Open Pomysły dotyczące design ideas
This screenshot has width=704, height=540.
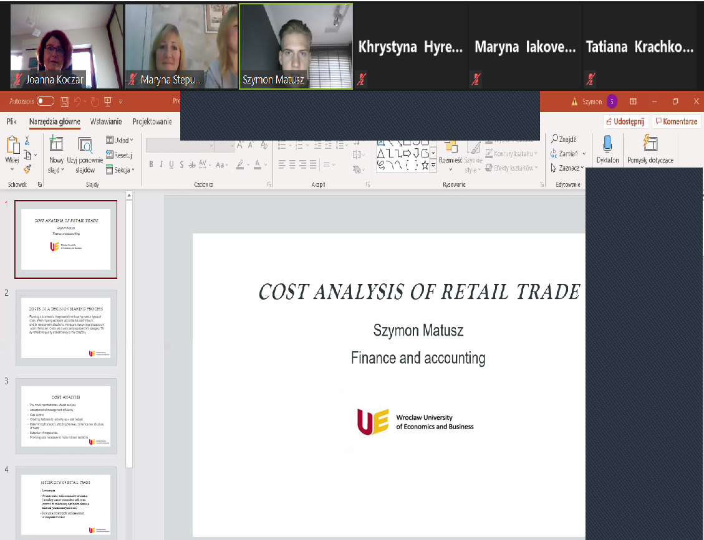650,150
